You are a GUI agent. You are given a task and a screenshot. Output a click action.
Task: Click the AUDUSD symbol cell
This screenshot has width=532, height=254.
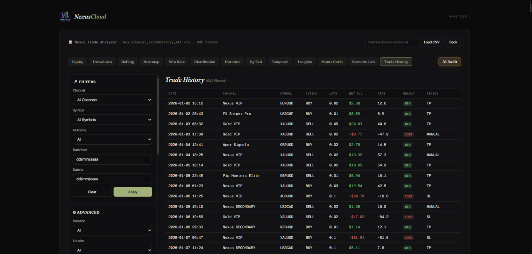click(x=287, y=196)
